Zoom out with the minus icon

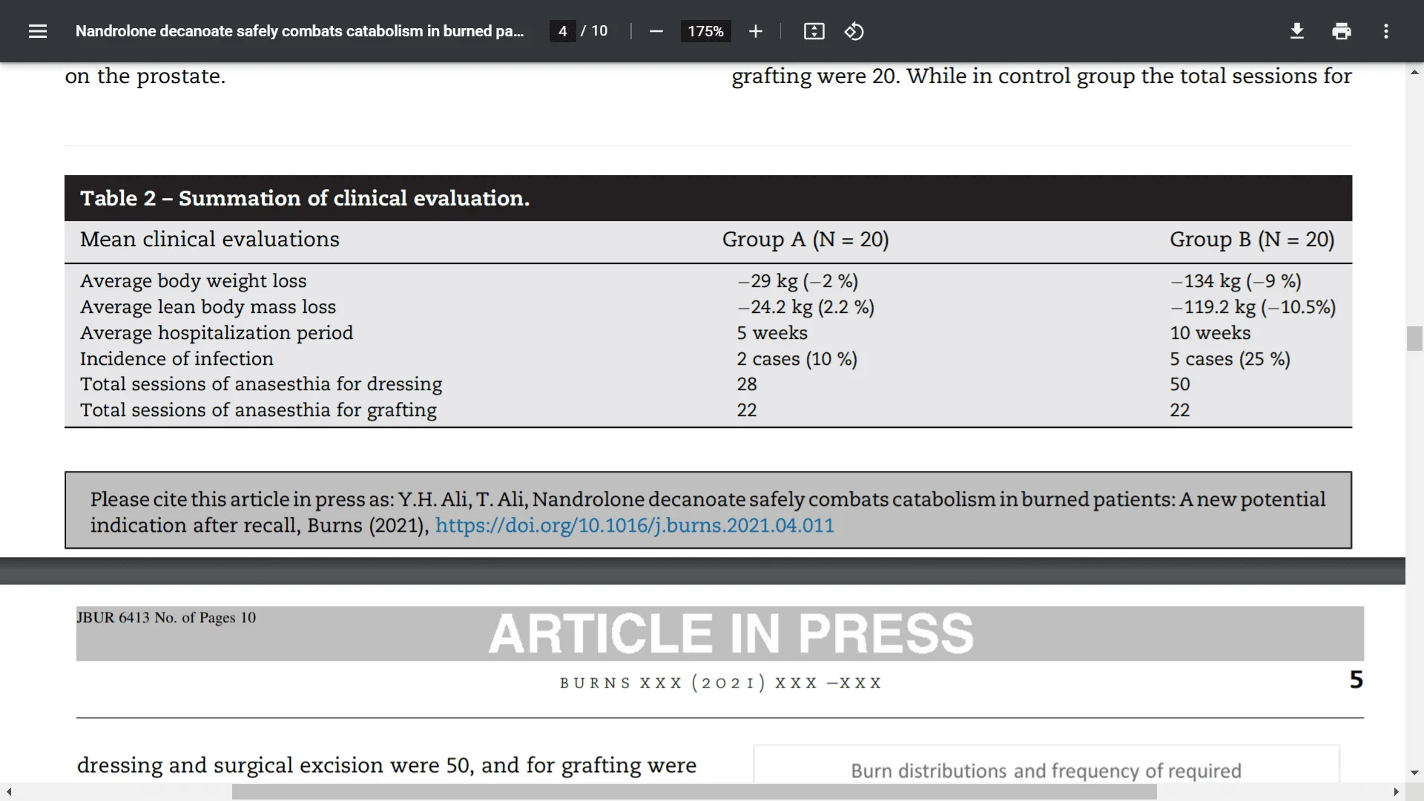click(x=656, y=31)
